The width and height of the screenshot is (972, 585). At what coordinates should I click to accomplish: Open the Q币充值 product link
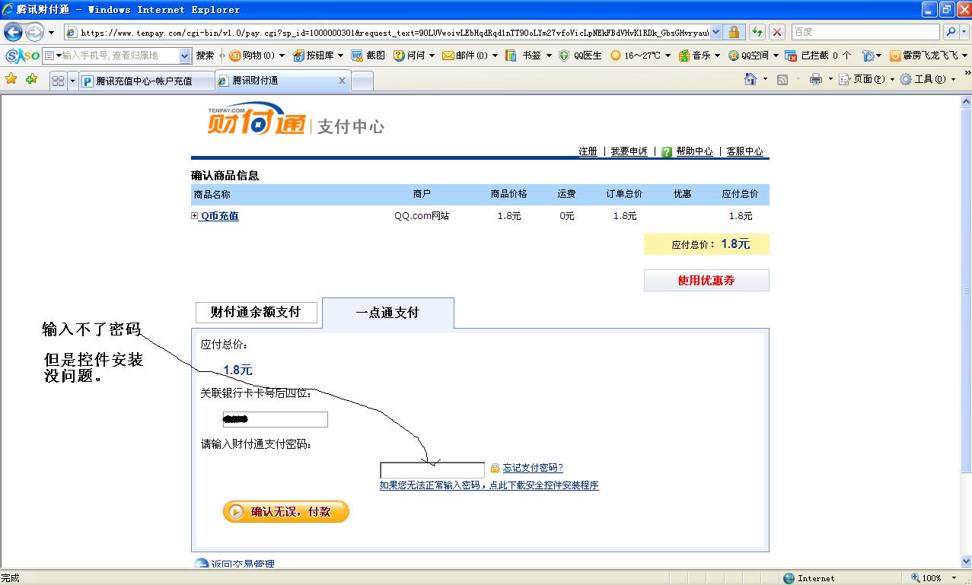click(x=219, y=216)
